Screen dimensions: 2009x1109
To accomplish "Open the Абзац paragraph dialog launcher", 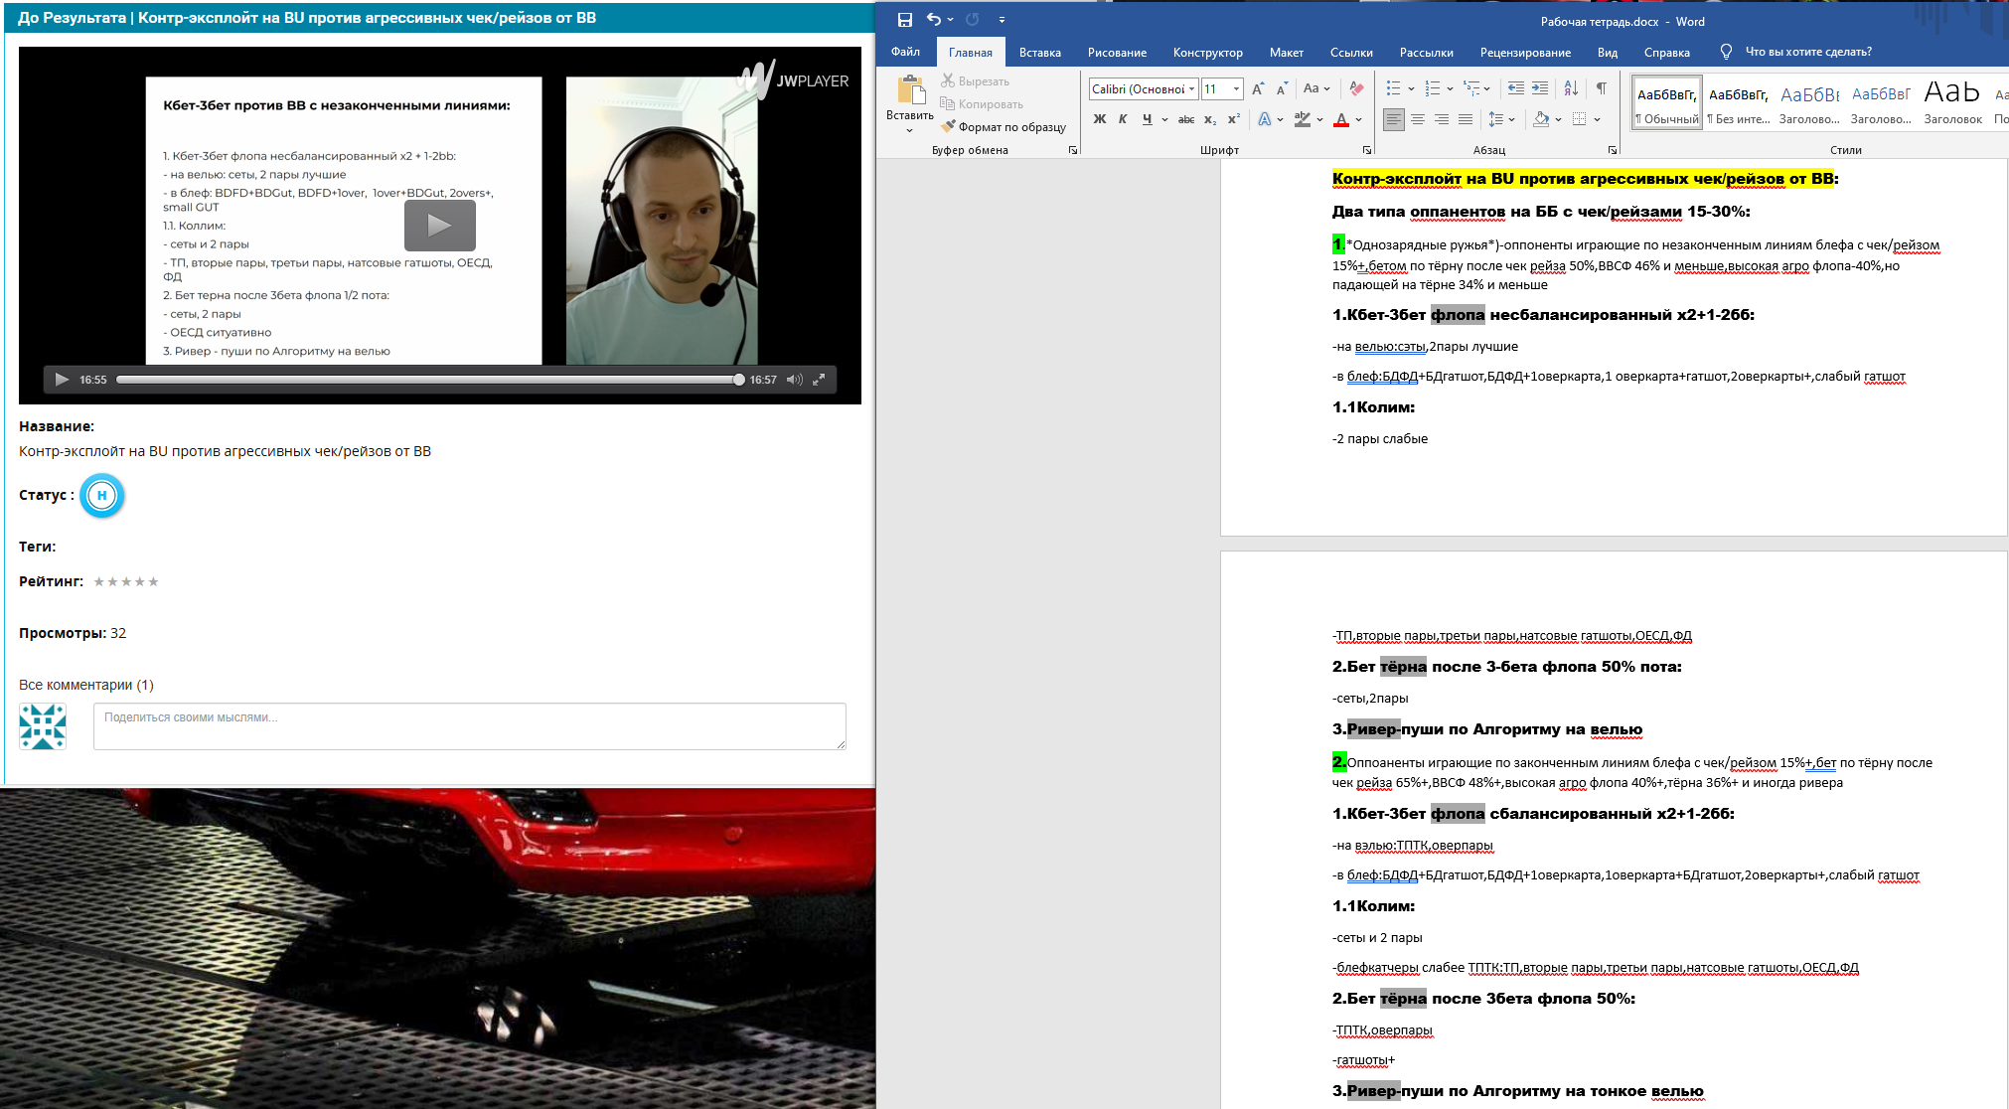I will click(1612, 150).
